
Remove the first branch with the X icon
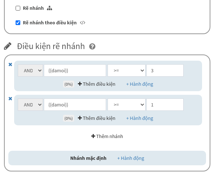click(10, 65)
